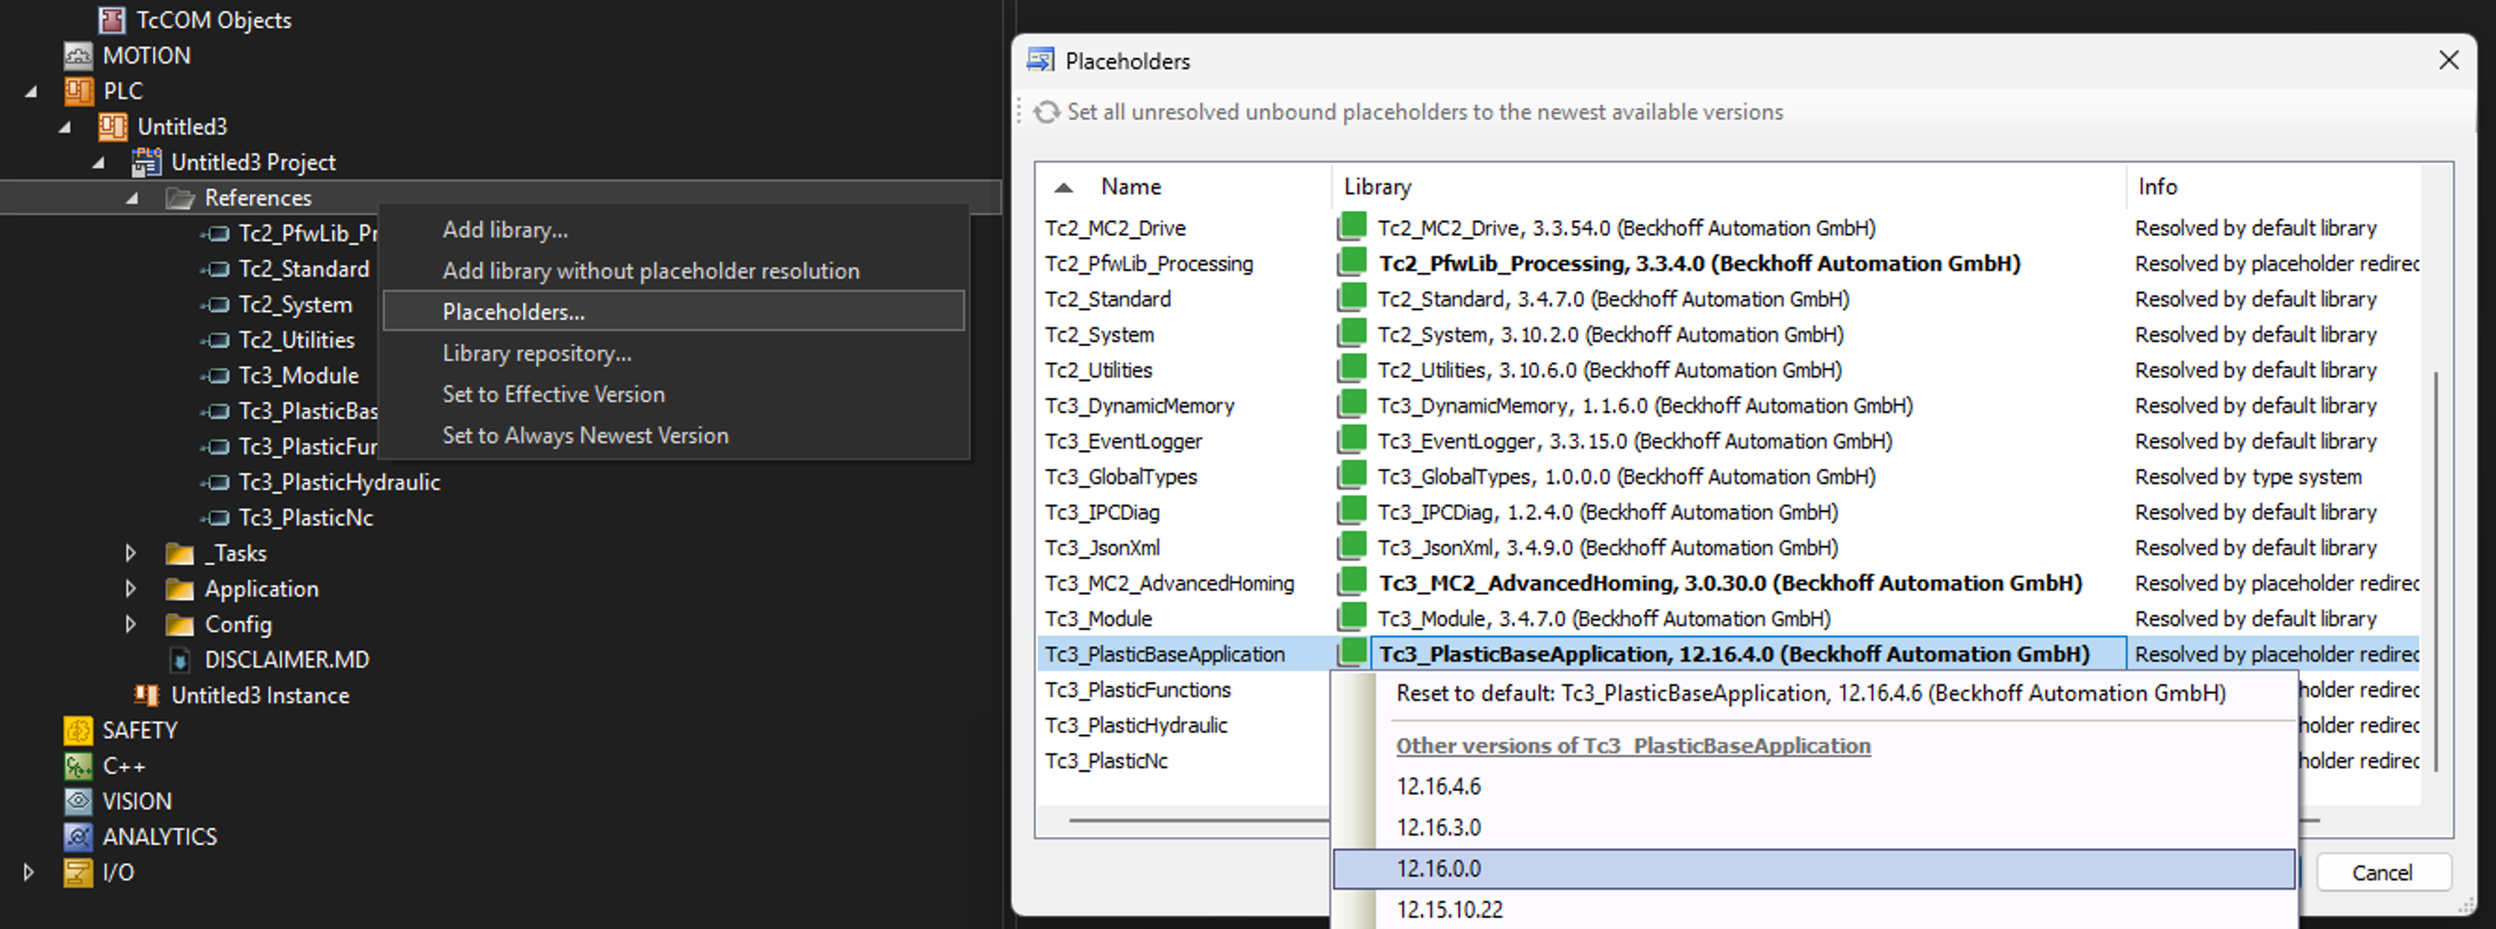This screenshot has width=2496, height=929.
Task: Pick version 12.16.4.6 from the version list
Action: 1813,785
